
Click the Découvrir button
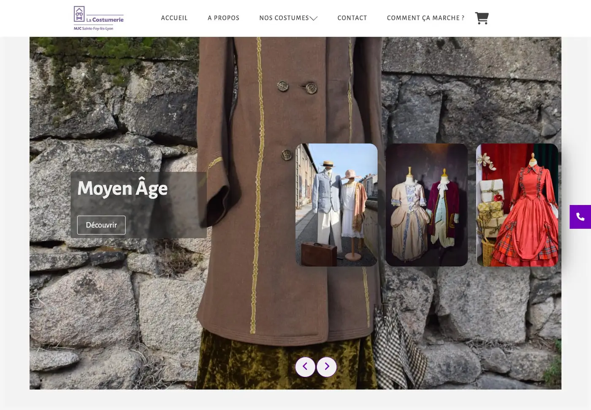click(x=101, y=225)
